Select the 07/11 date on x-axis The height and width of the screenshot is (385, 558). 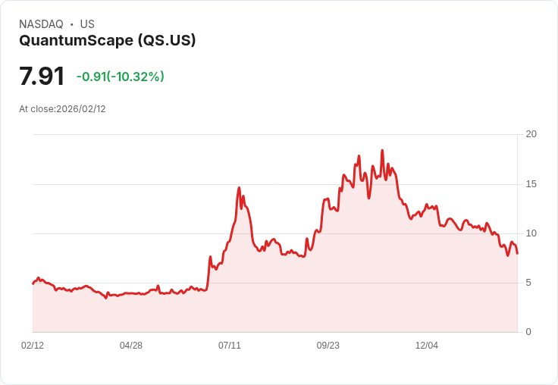coord(230,346)
